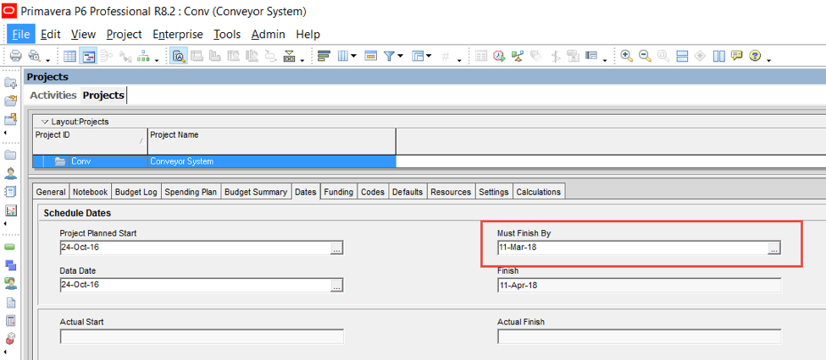826x360 pixels.
Task: Click the yellow funnel-over-boxes toolbar icon
Action: tap(289, 57)
